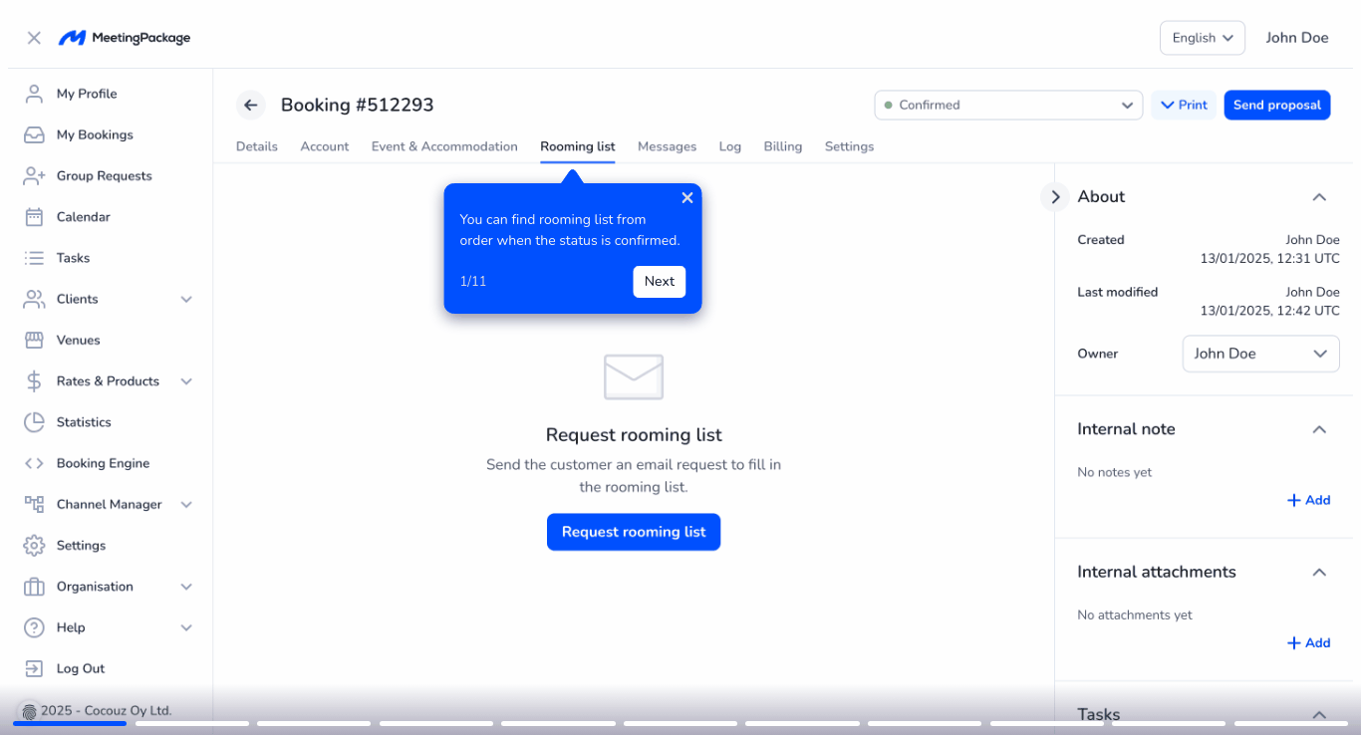The width and height of the screenshot is (1361, 735).
Task: Click the Statistics pie chart icon
Action: click(x=34, y=422)
